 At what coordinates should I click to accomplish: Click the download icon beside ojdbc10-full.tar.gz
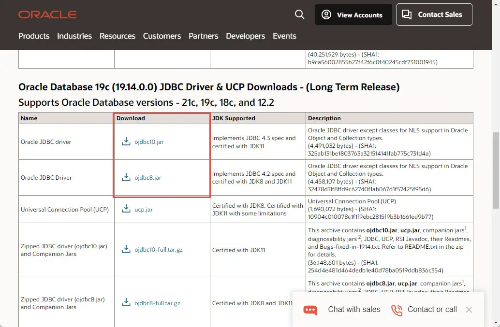pos(126,249)
